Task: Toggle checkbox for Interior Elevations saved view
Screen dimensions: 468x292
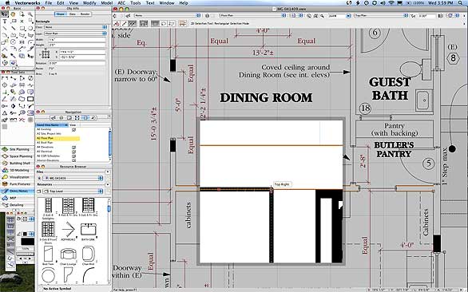Action: click(73, 160)
